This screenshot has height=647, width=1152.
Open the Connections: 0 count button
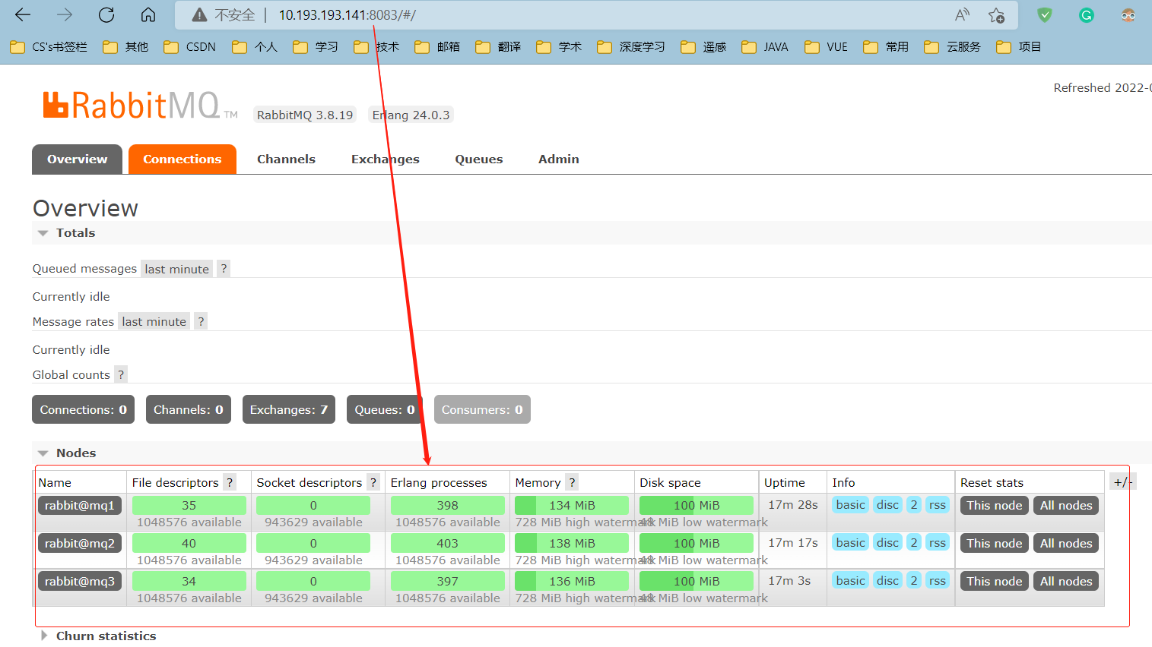pyautogui.click(x=83, y=409)
